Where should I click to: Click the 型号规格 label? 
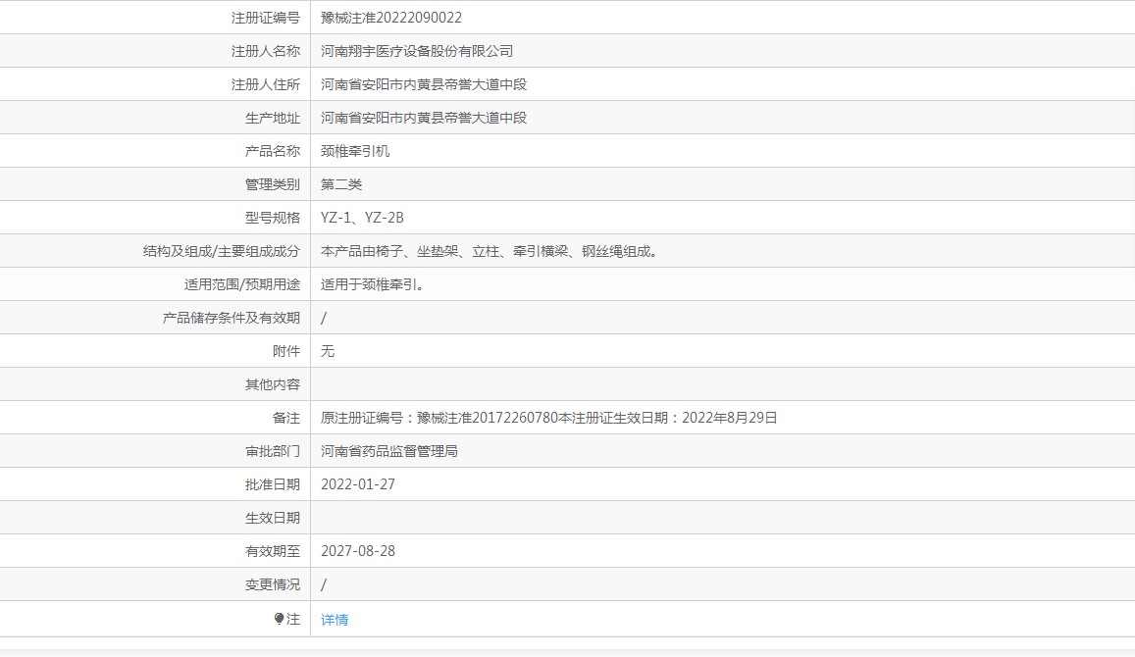tap(272, 217)
